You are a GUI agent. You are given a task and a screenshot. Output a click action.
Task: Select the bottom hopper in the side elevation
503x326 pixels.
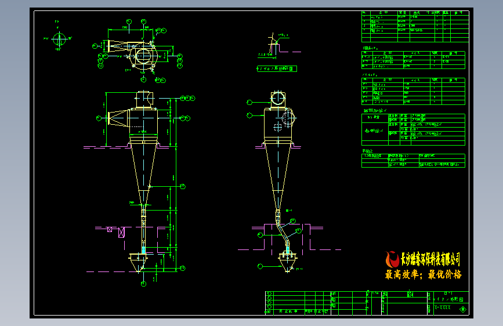288,262
